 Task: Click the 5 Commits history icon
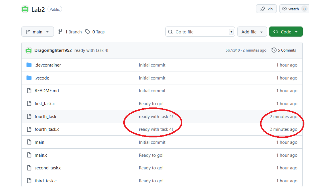(274, 50)
